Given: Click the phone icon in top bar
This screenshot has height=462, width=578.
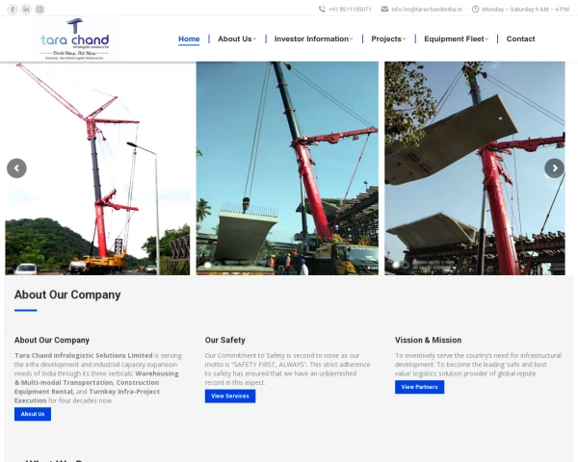Looking at the screenshot, I should point(322,10).
